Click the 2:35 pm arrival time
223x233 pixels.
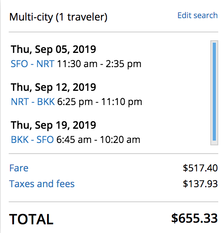coord(123,64)
